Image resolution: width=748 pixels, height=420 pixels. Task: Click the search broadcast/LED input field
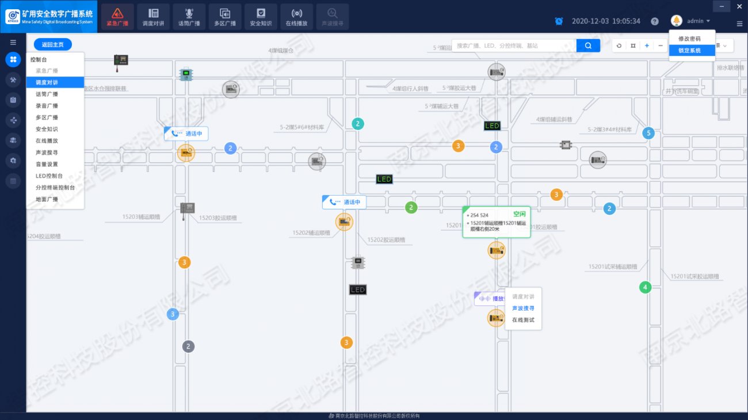[513, 45]
